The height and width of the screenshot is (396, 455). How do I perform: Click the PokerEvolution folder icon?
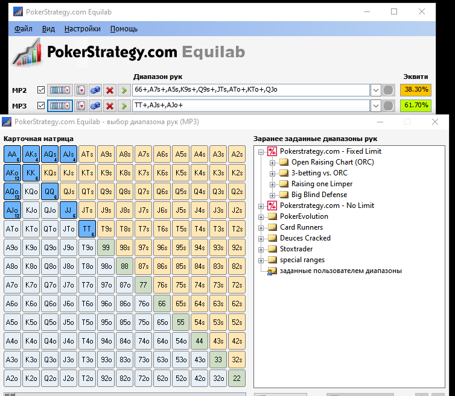272,216
